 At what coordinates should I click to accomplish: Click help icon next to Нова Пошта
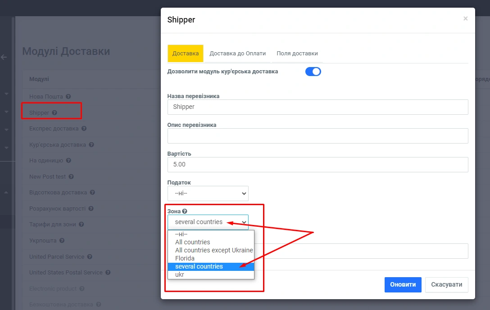point(68,97)
